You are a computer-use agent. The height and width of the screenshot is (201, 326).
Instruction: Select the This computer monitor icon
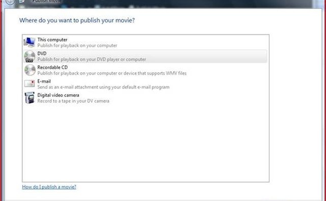pos(30,42)
